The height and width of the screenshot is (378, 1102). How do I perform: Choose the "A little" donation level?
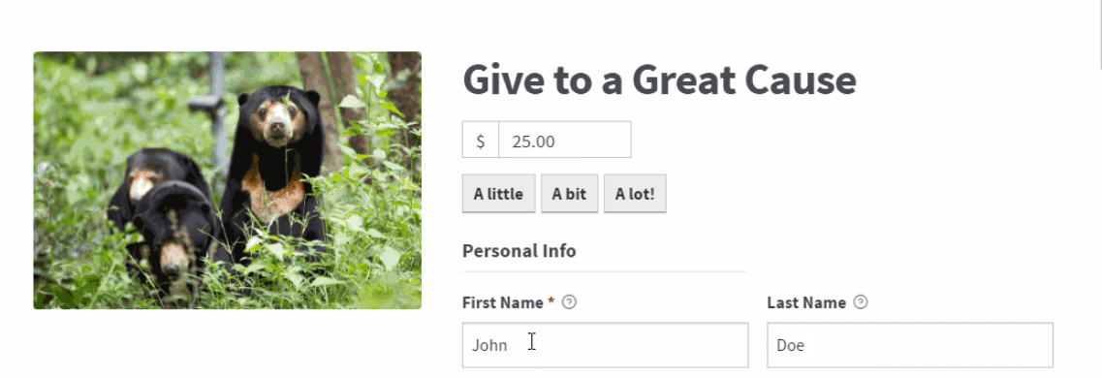click(498, 194)
